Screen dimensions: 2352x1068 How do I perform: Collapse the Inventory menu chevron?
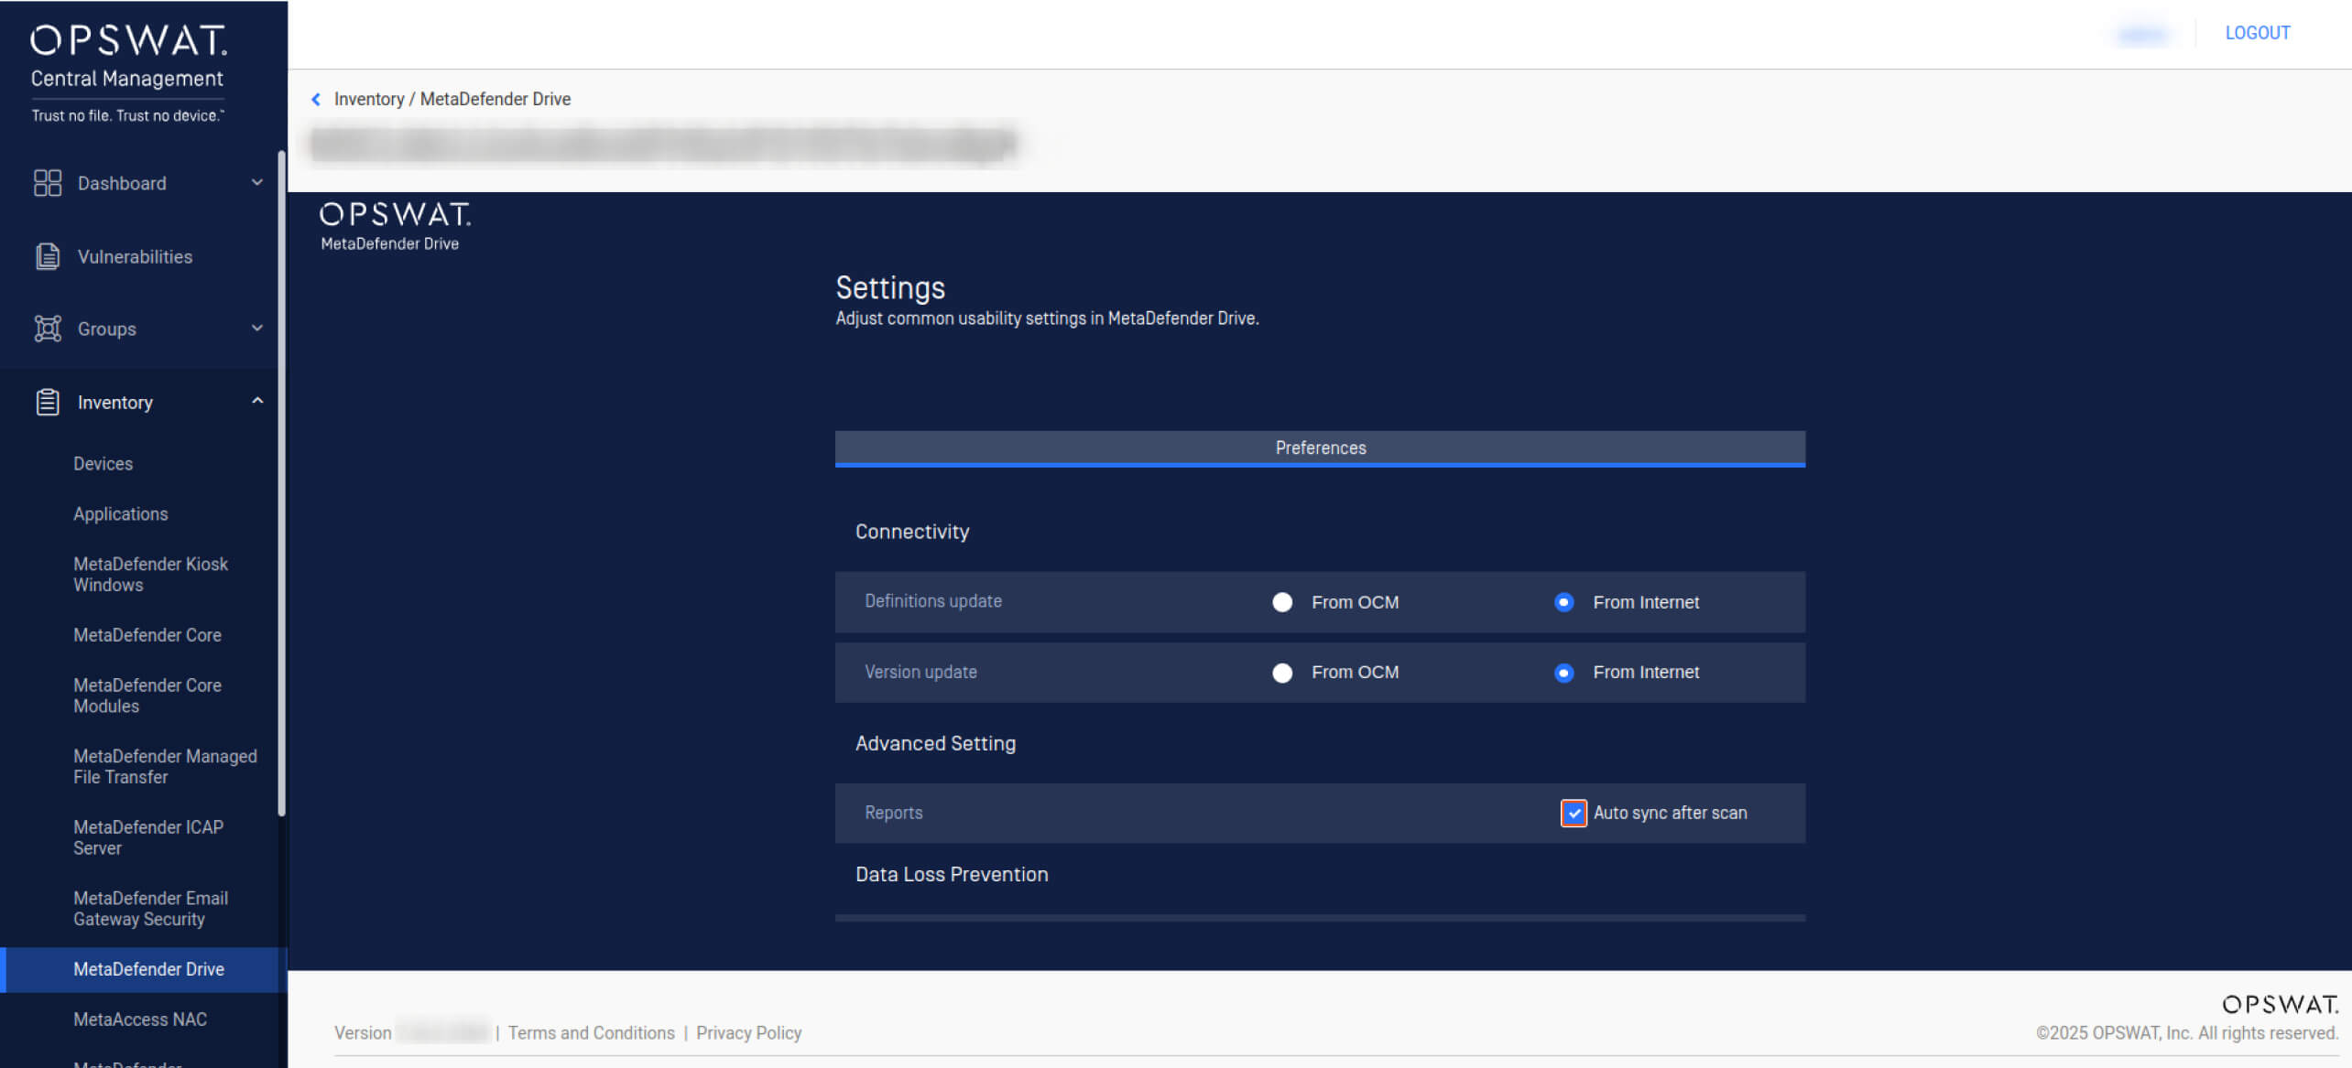[x=257, y=401]
